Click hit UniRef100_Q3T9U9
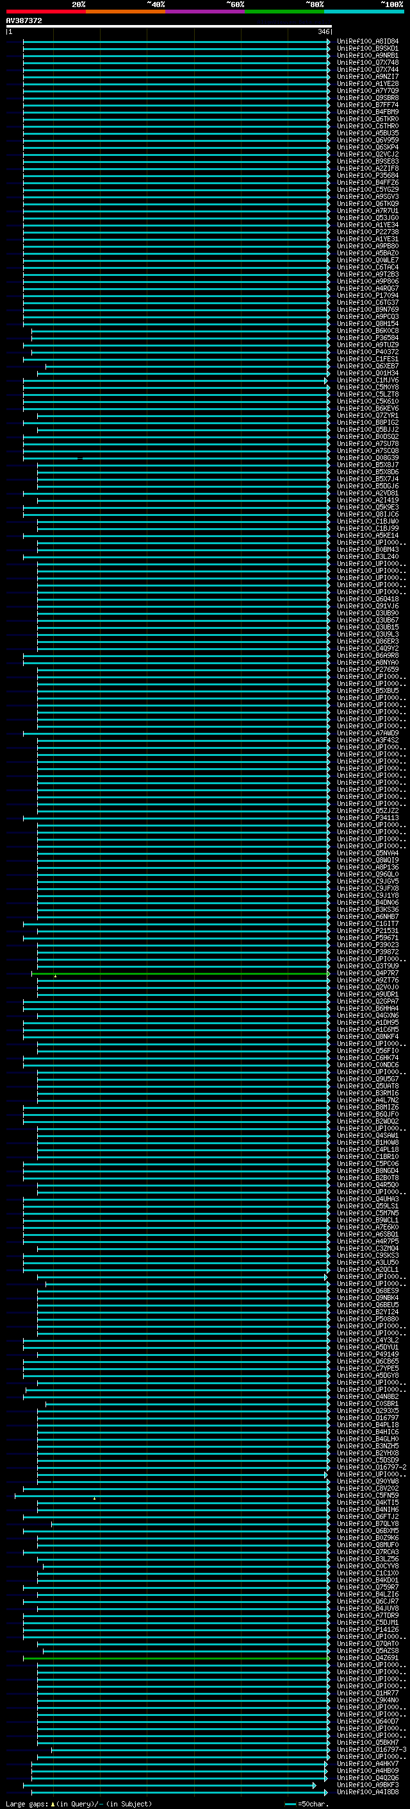The height and width of the screenshot is (1809, 410). point(367,966)
